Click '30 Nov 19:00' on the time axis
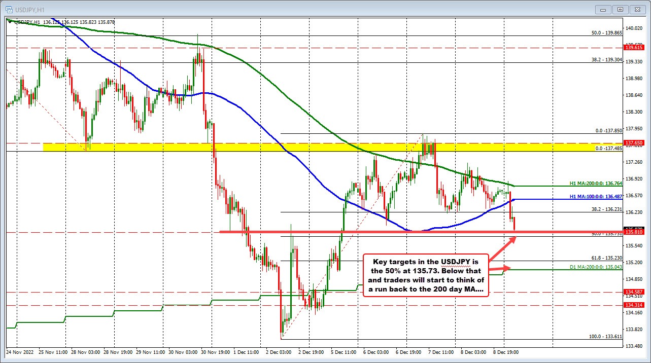Image resolution: width=651 pixels, height=363 pixels. click(x=215, y=351)
